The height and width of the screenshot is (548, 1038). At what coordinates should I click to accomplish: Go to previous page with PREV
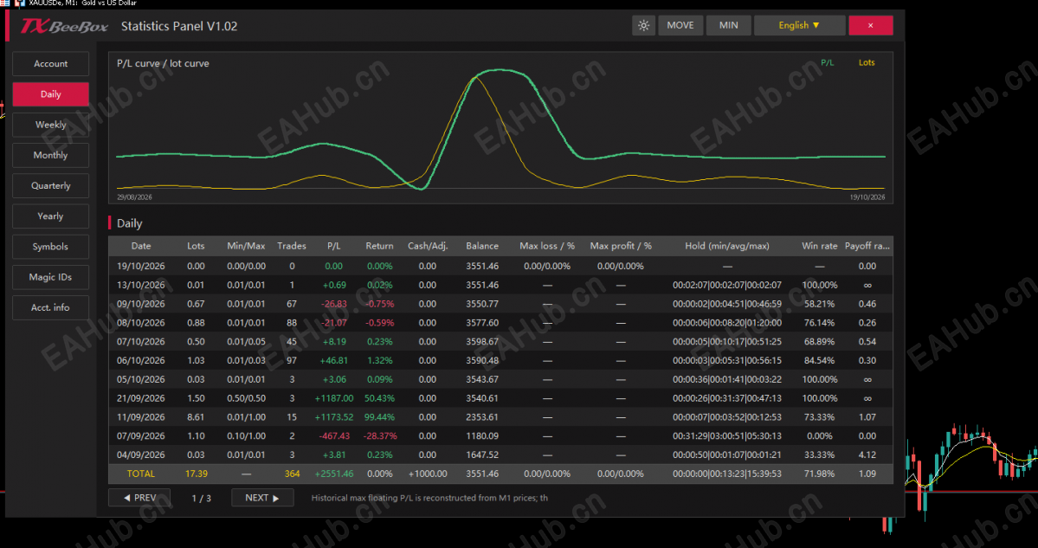[139, 498]
